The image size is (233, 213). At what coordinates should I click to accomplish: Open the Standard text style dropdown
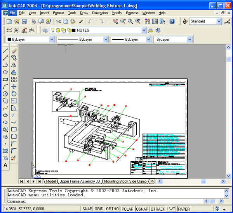(x=219, y=21)
